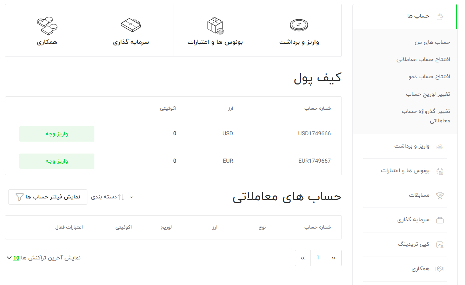Image resolution: width=465 pixels, height=285 pixels.
Task: Click the sidebar briefcase icon beside سرمایه گذاری
Action: click(x=440, y=220)
